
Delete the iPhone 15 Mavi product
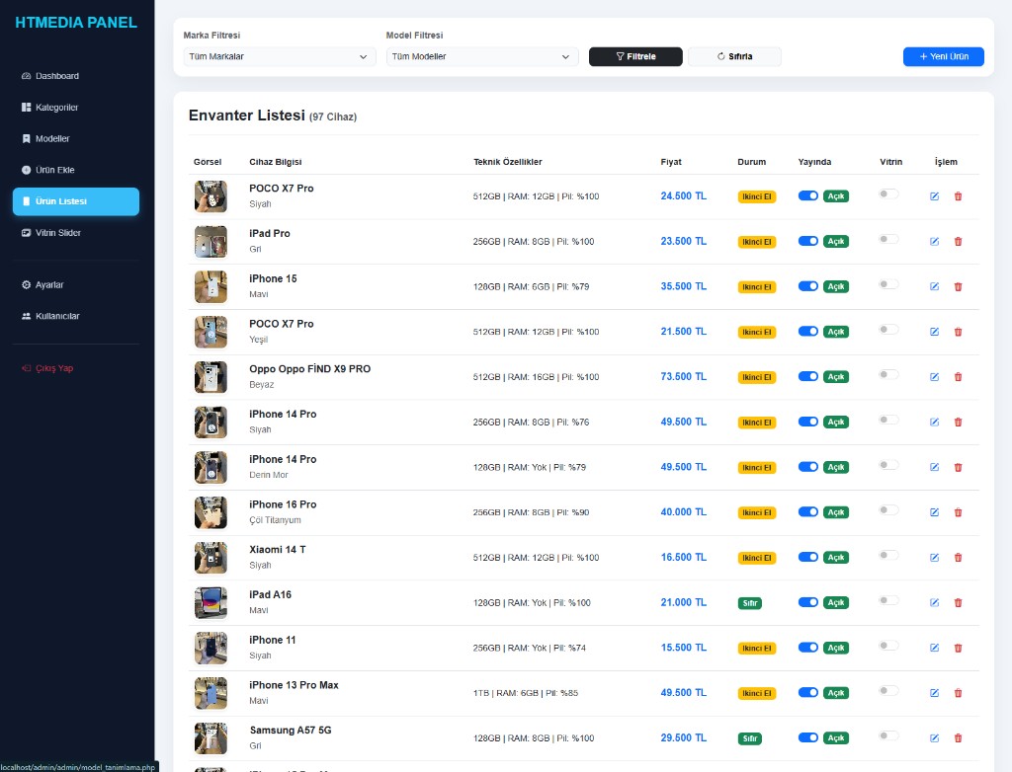(x=958, y=286)
